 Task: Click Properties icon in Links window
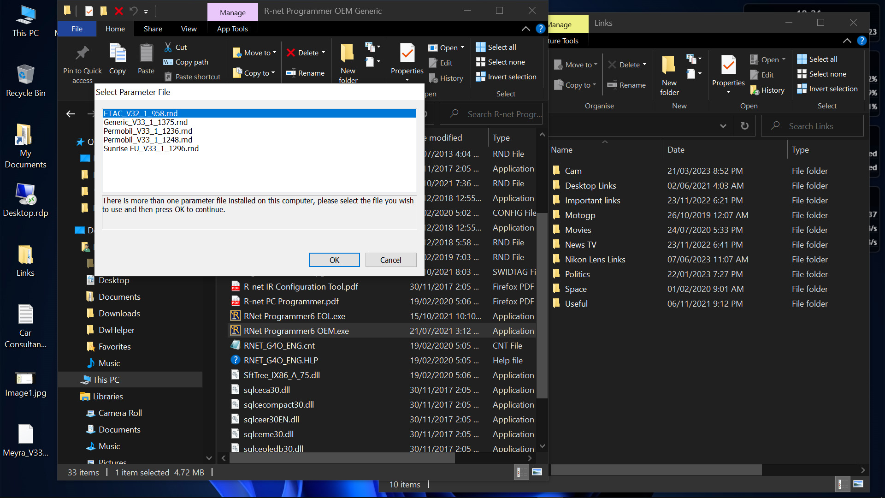pyautogui.click(x=728, y=65)
